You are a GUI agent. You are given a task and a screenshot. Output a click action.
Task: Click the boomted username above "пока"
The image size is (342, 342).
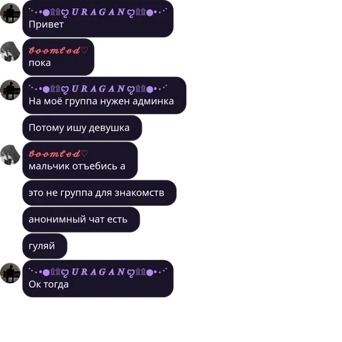[x=54, y=51]
